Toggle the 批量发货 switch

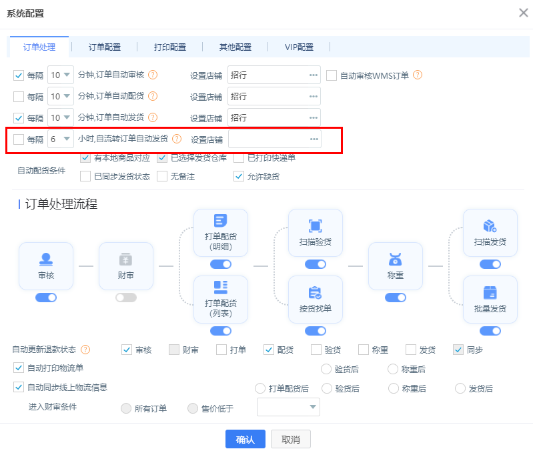[x=490, y=331]
